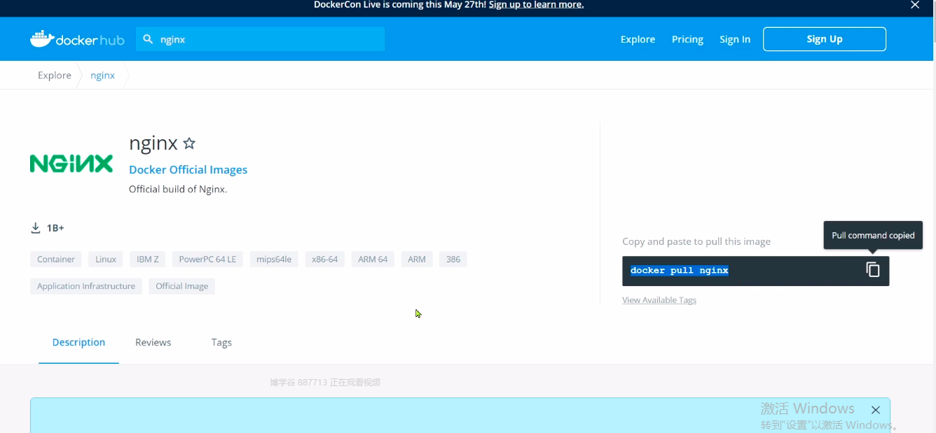Click the PowerPC 64 LE chip
Screen dimensions: 936x433
(207, 260)
